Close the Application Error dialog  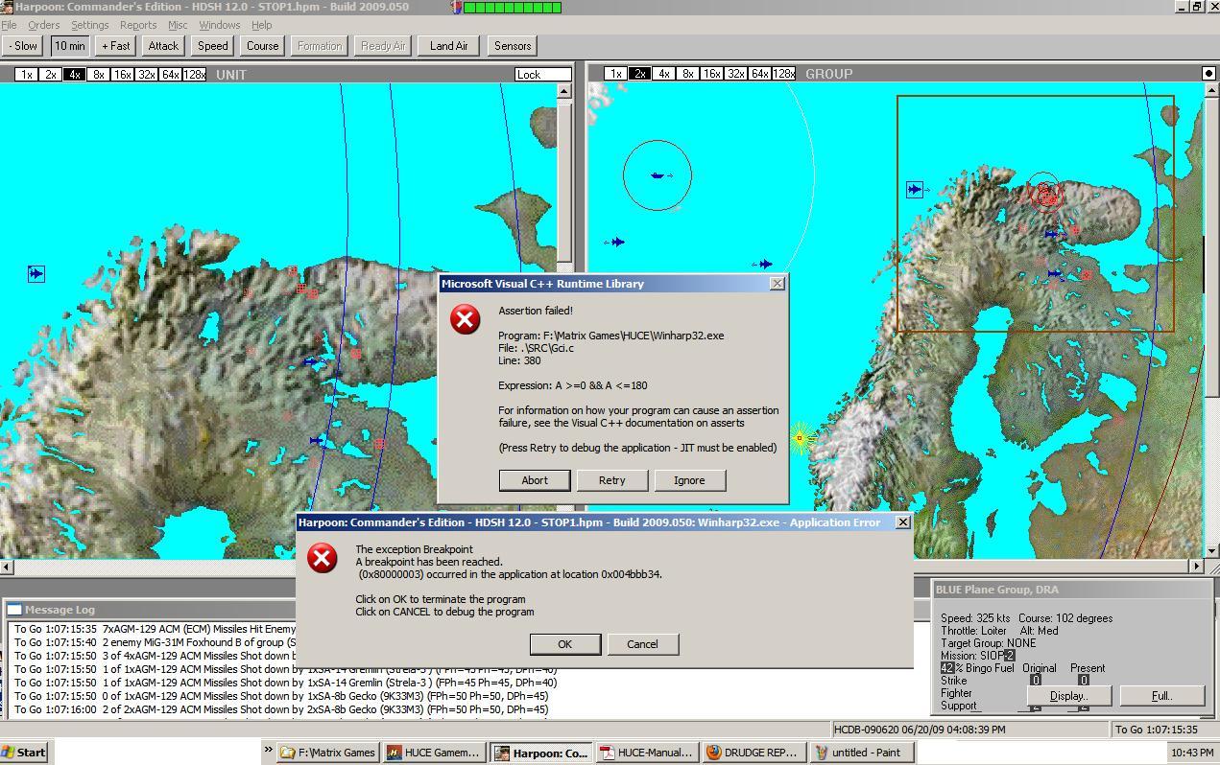click(902, 522)
